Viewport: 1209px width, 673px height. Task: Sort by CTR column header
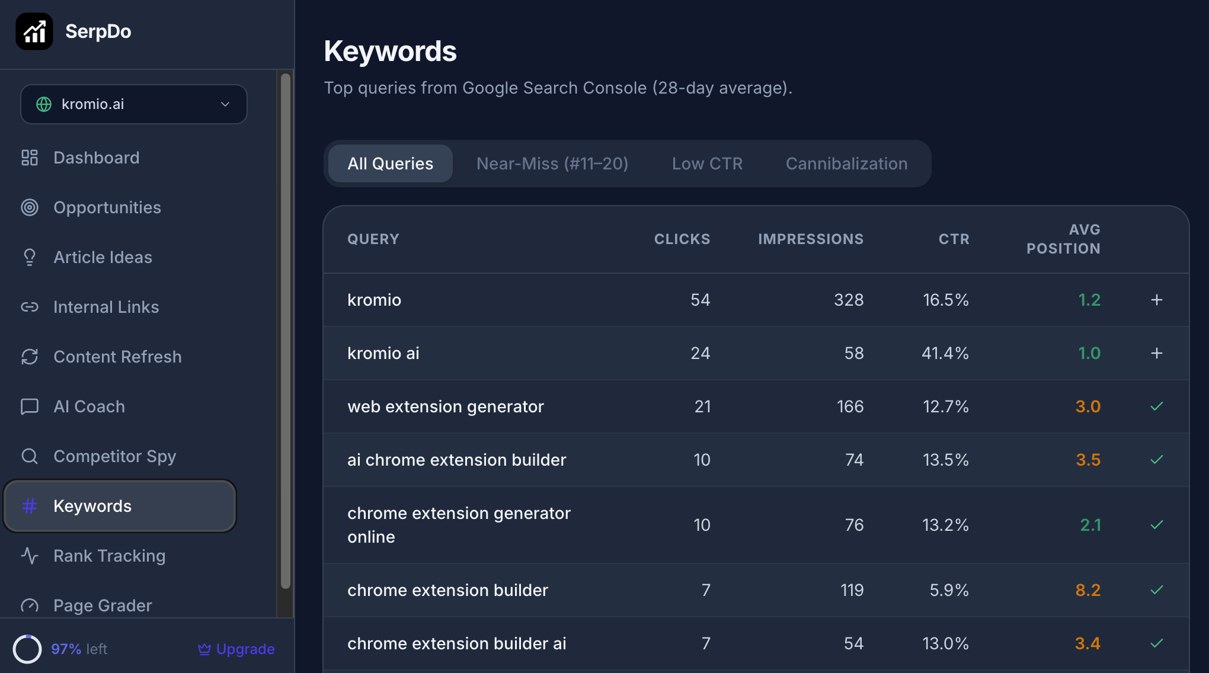pyautogui.click(x=954, y=239)
